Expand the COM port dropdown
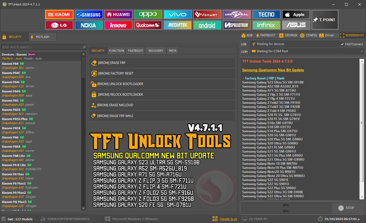Viewport: 366px width, 223px height. point(362,51)
